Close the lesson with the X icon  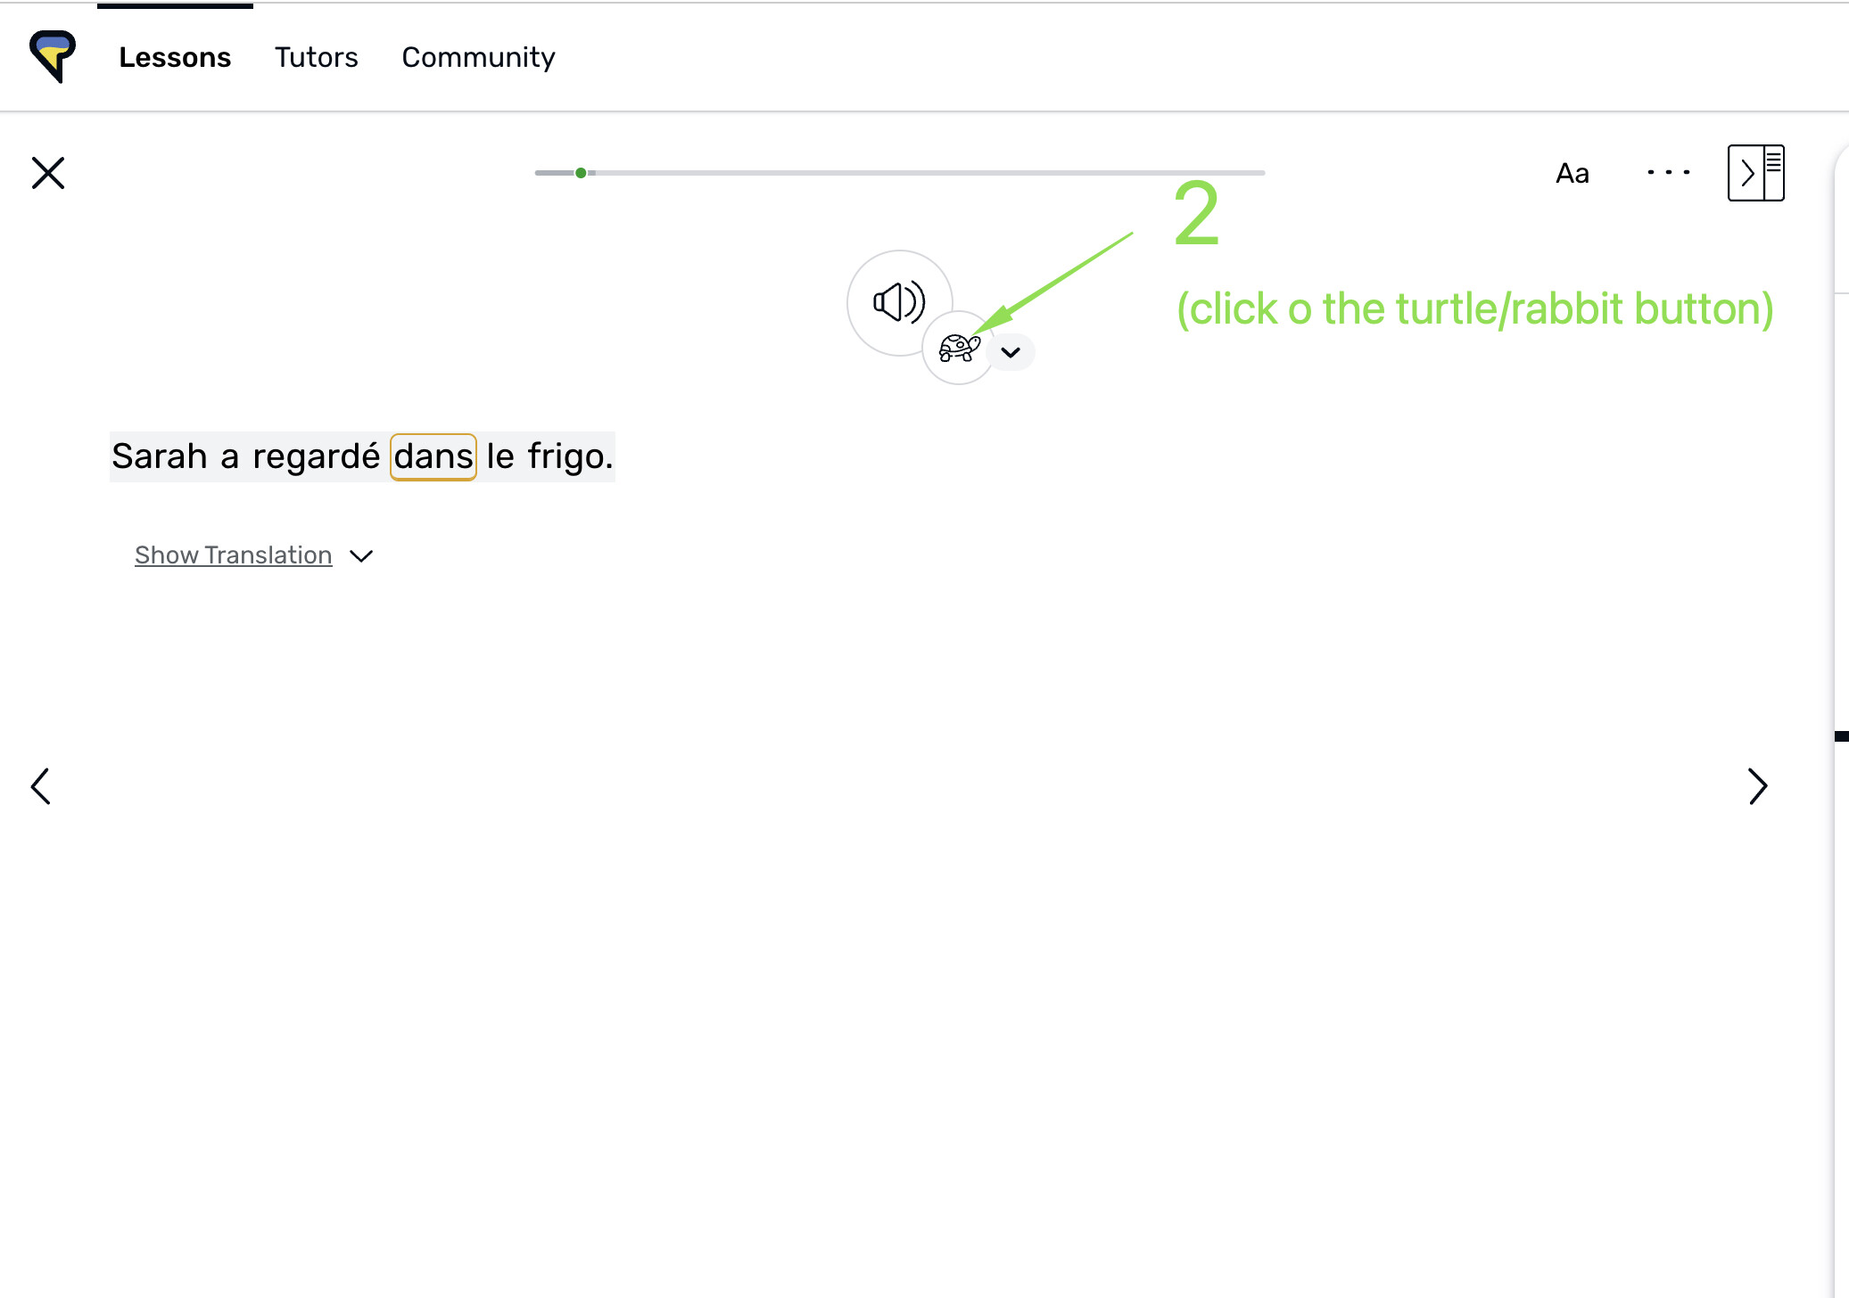48,173
